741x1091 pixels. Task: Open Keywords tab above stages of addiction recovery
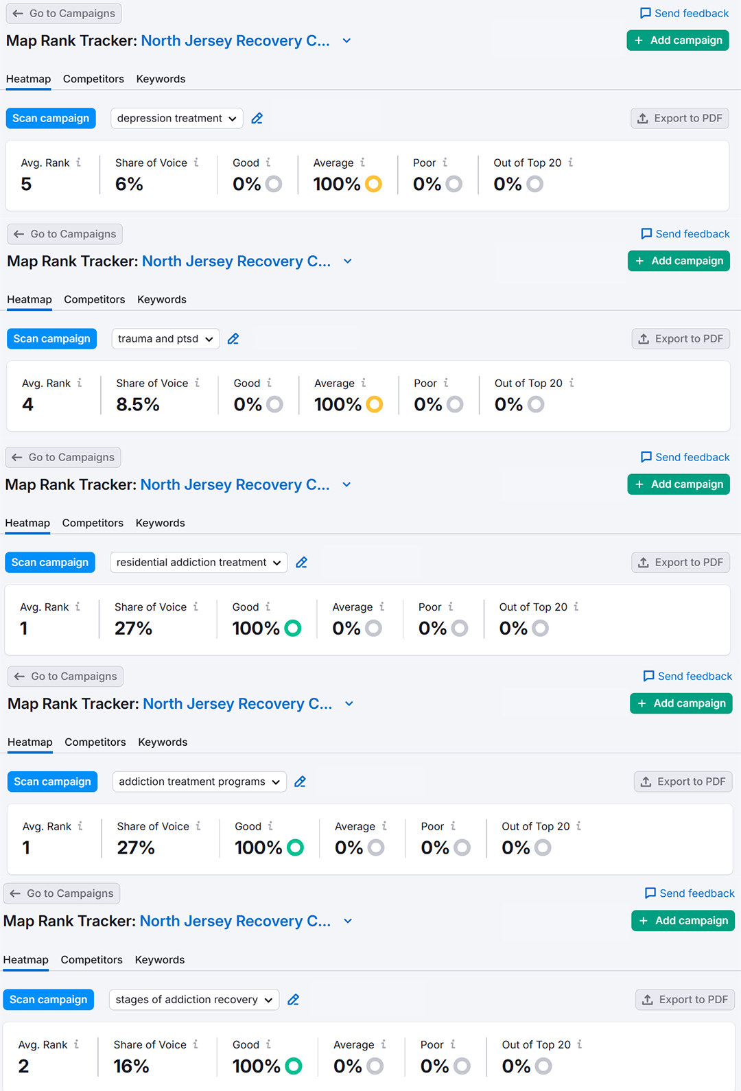(160, 960)
